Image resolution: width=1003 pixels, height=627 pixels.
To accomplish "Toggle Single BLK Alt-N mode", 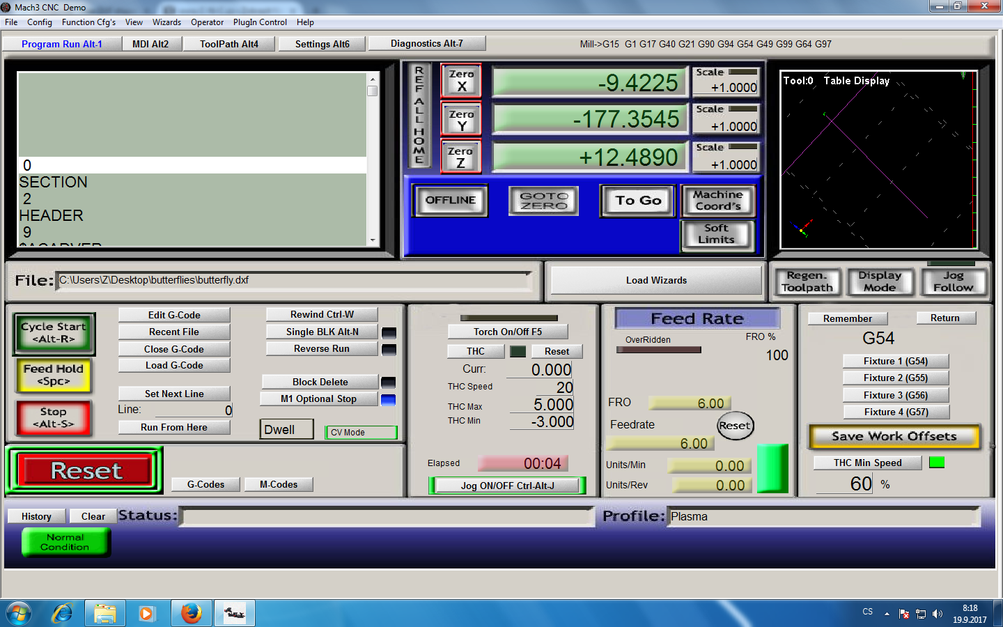I will (x=322, y=332).
